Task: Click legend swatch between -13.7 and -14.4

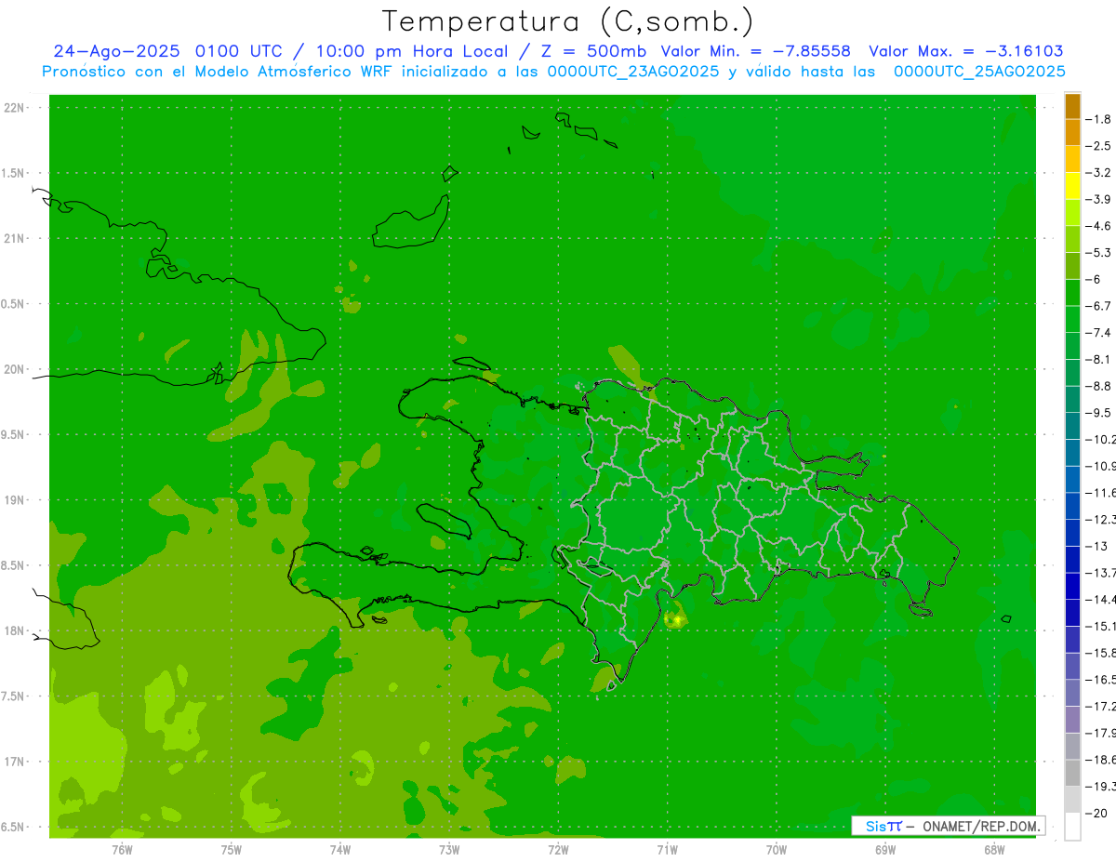Action: pyautogui.click(x=1072, y=586)
